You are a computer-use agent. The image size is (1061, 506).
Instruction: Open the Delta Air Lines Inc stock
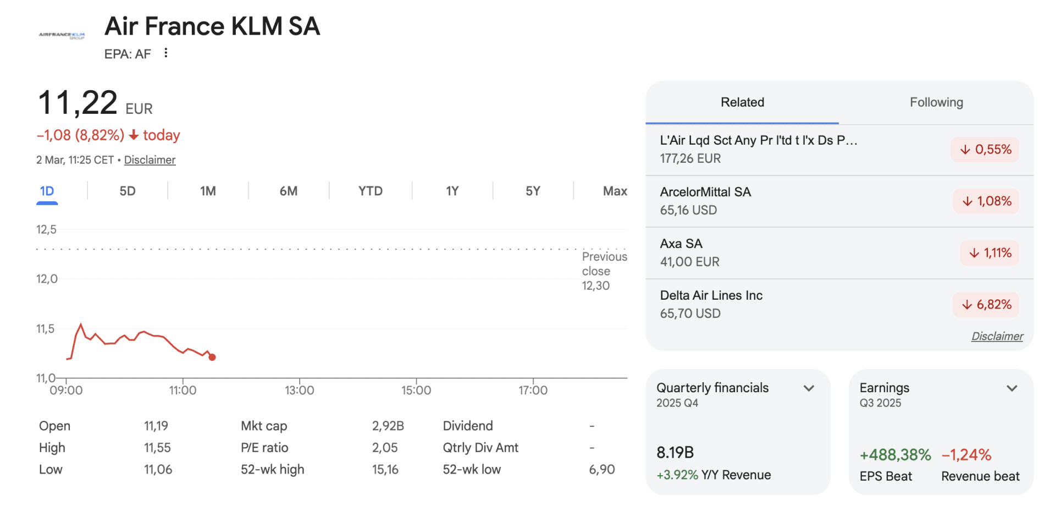[x=711, y=296]
